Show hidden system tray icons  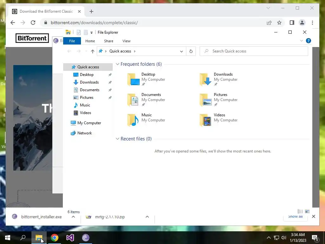[x=269, y=238]
